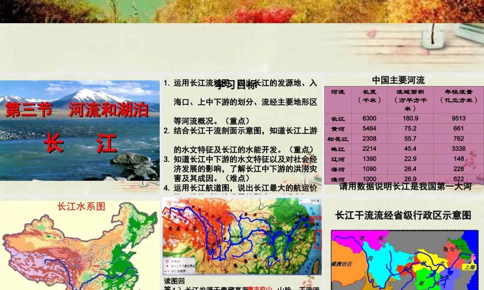The width and height of the screenshot is (484, 290).
Task: Select the value '762' in the table
Action: (x=458, y=139)
